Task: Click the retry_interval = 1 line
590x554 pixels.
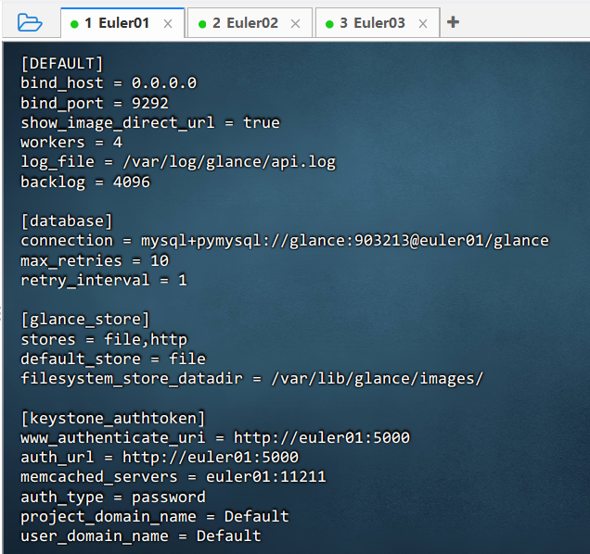Action: 104,280
